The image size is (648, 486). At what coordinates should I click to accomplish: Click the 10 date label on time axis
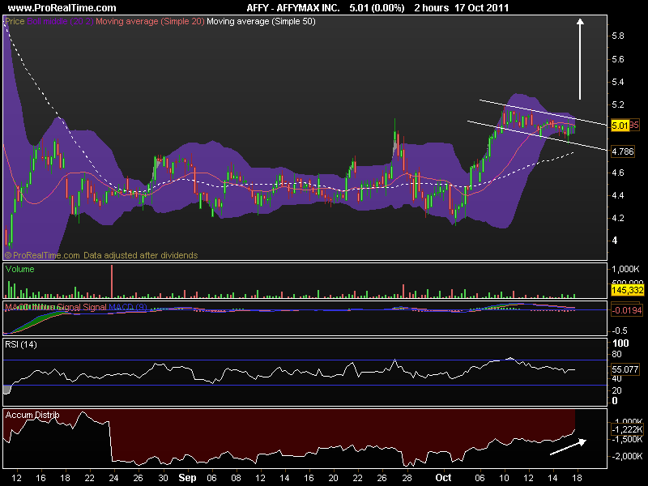[504, 478]
